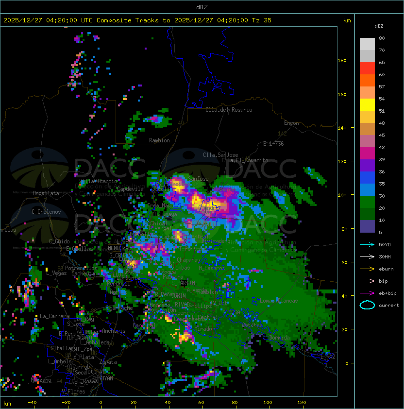The height and width of the screenshot is (409, 404).
Task: Click the -20 tick on bottom axis
Action: [x=66, y=403]
